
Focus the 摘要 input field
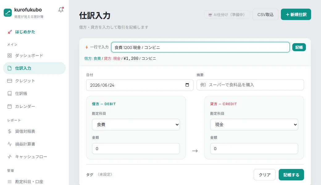[250, 85]
